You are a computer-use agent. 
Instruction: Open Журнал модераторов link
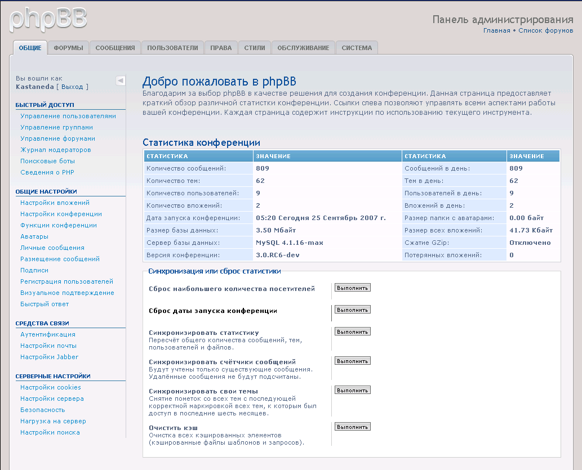click(56, 150)
